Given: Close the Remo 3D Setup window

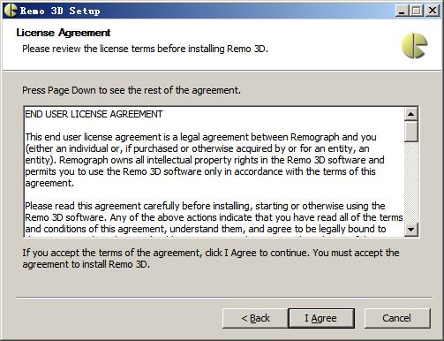Looking at the screenshot, I should coord(433,11).
